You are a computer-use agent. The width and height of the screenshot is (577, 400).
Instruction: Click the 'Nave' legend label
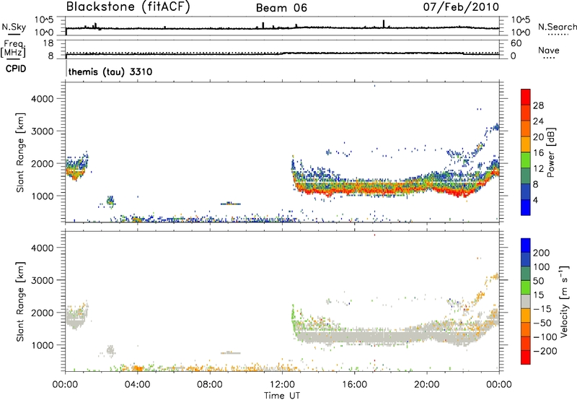tap(549, 50)
